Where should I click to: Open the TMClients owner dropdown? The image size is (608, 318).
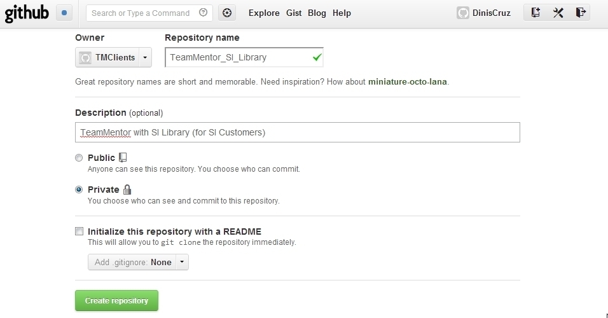pos(114,58)
